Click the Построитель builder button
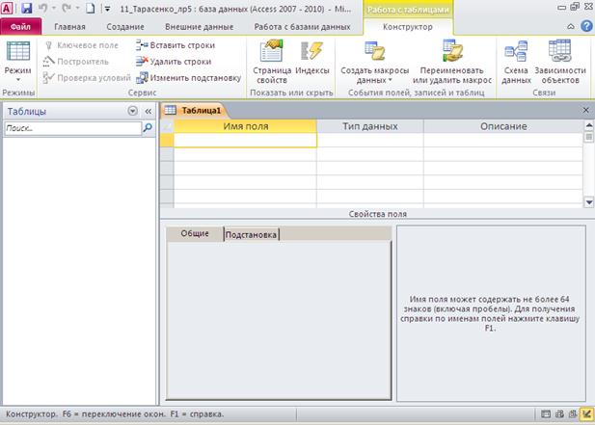 click(76, 62)
